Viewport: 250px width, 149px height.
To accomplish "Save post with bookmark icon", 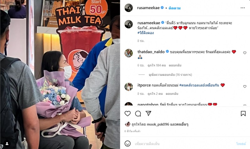I will [243, 114].
